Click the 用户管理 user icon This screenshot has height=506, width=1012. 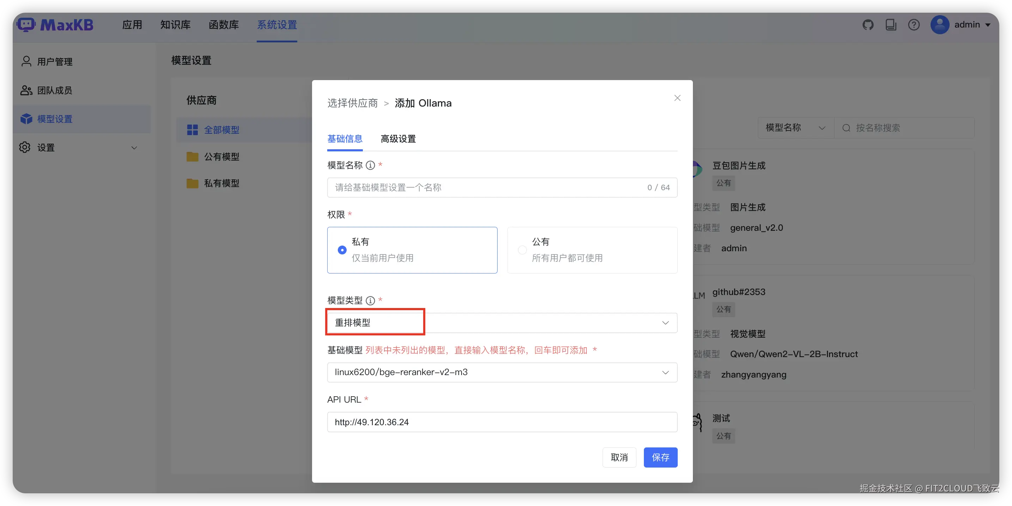26,61
